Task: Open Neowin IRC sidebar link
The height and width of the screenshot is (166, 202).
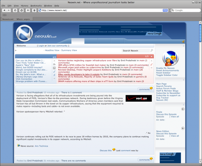Action: (162, 100)
